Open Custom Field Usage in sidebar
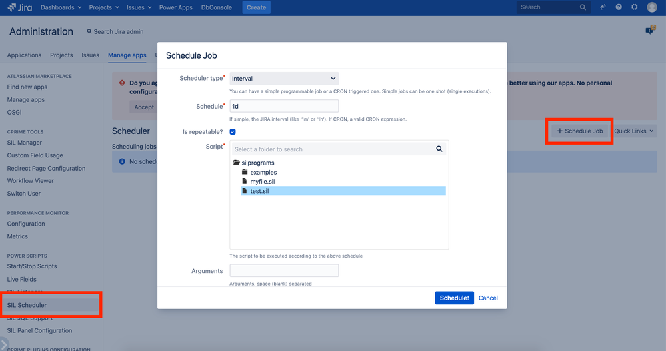666x351 pixels. 35,155
